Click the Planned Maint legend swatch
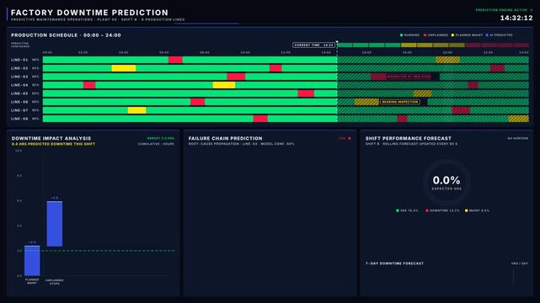This screenshot has width=540, height=303. 453,35
